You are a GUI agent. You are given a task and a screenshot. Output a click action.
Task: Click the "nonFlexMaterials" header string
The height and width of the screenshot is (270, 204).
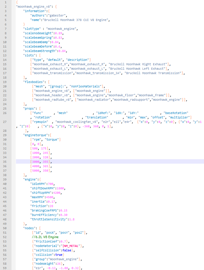click(x=85, y=87)
